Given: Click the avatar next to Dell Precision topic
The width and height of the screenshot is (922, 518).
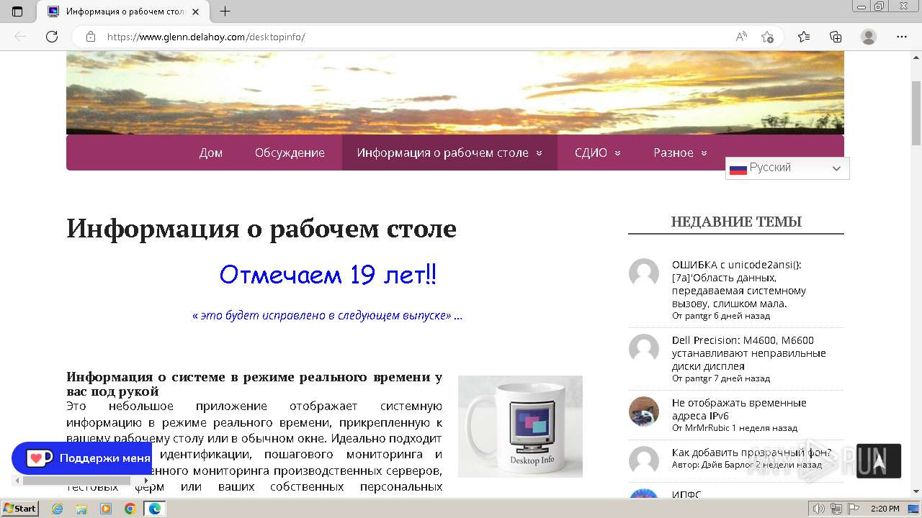Looking at the screenshot, I should (x=644, y=349).
